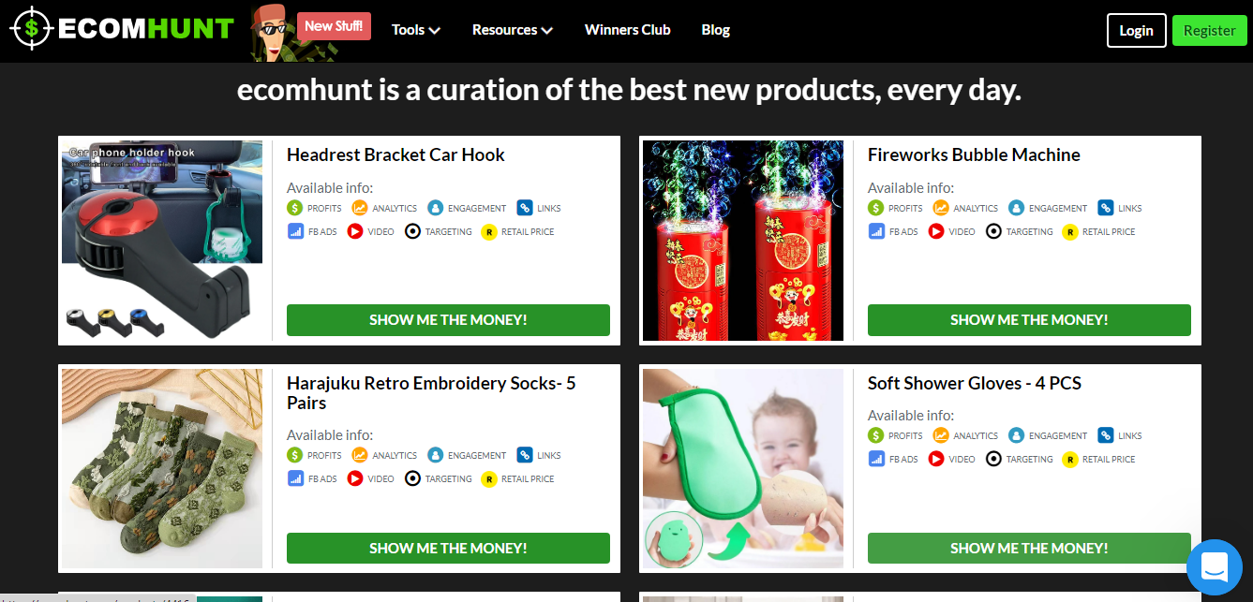This screenshot has width=1253, height=602.
Task: Click Profits icon on Headrest Bracket Car Hook
Action: (294, 208)
